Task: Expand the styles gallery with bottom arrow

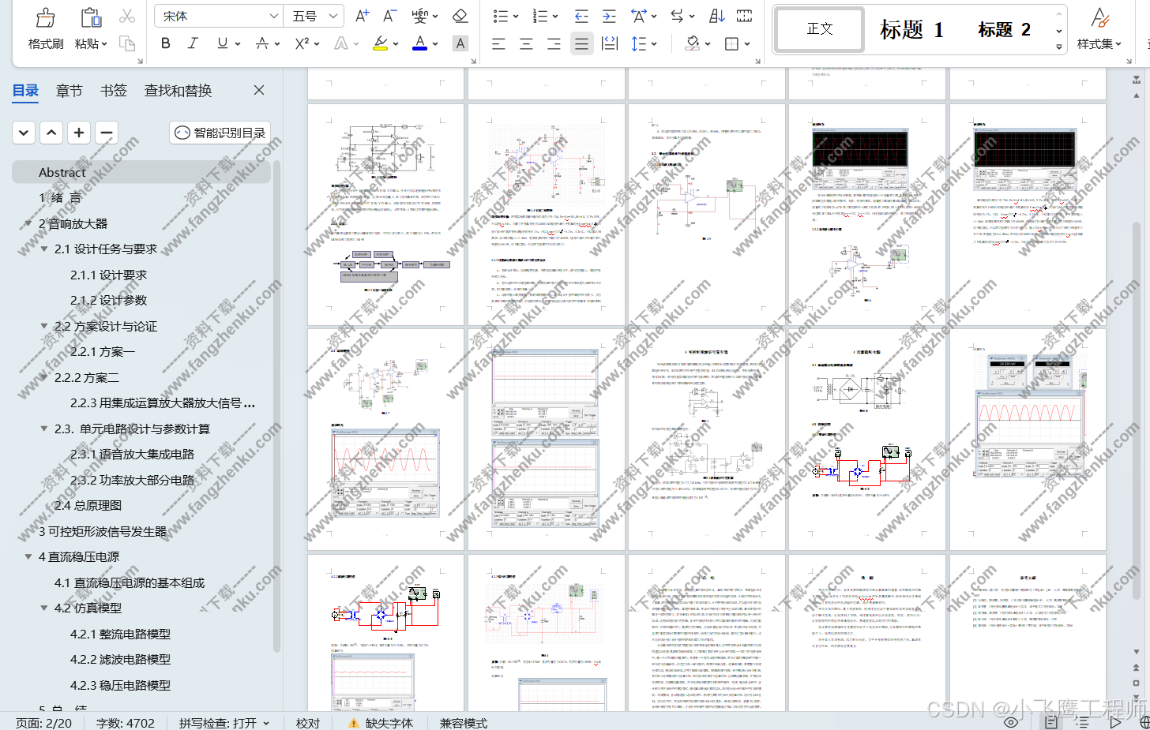Action: click(x=1059, y=47)
